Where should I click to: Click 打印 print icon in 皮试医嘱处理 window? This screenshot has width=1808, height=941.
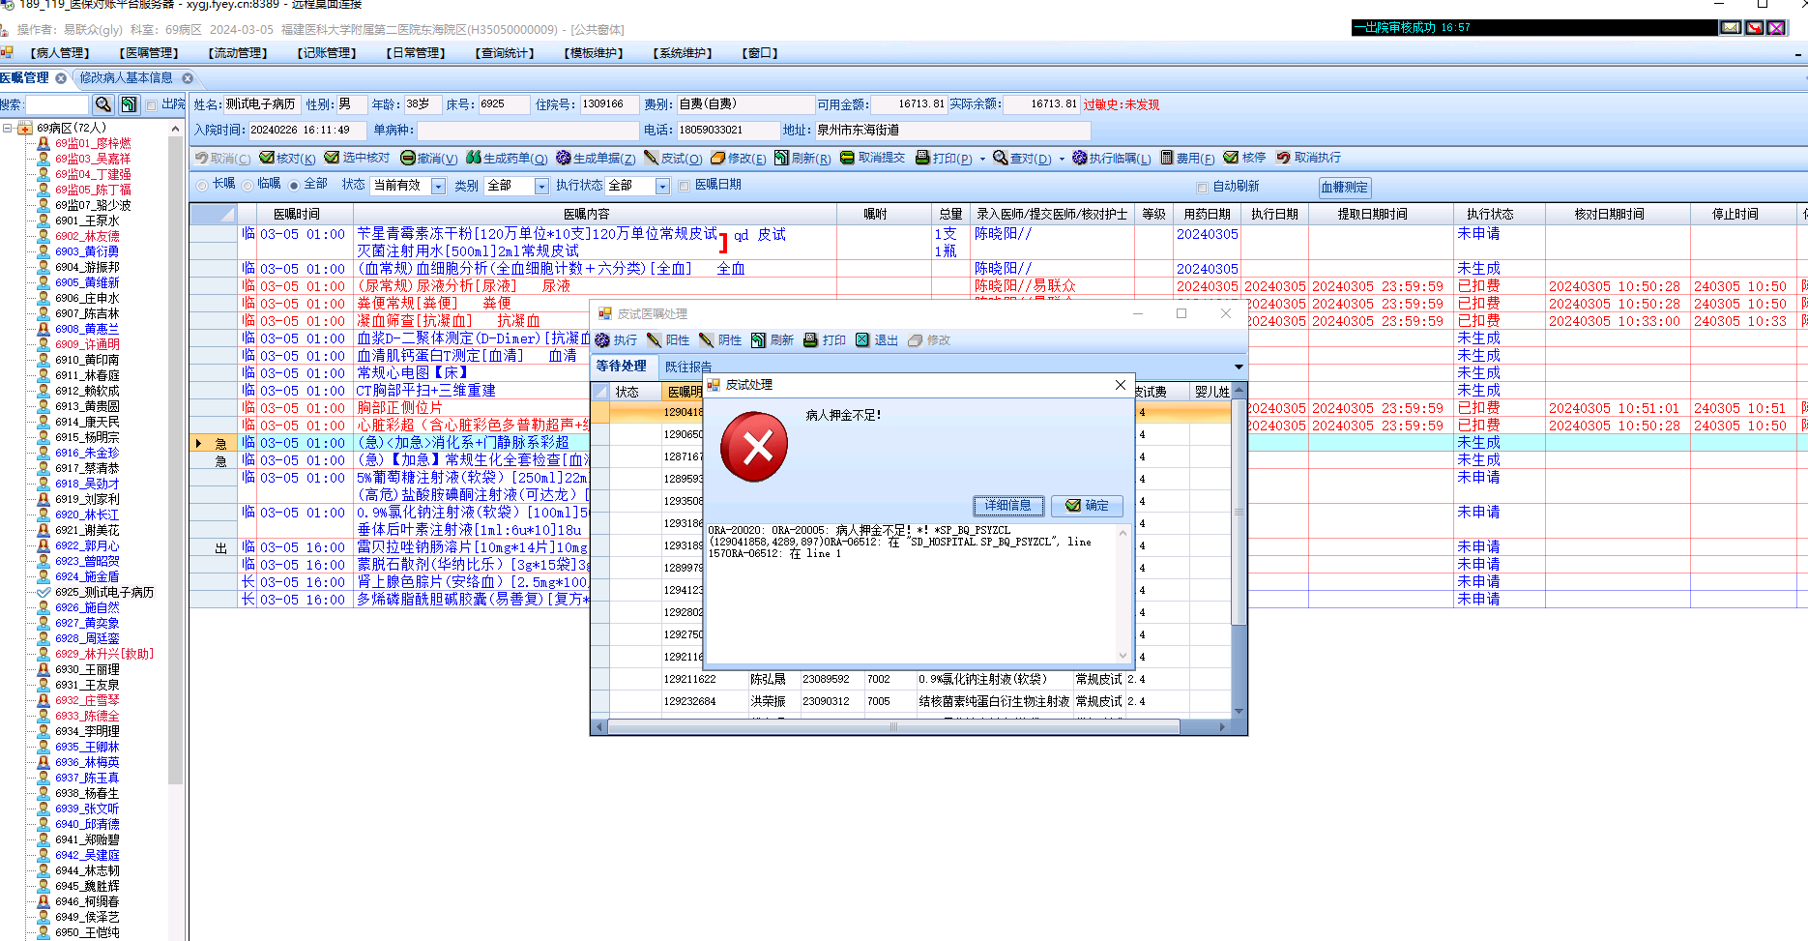tap(811, 340)
